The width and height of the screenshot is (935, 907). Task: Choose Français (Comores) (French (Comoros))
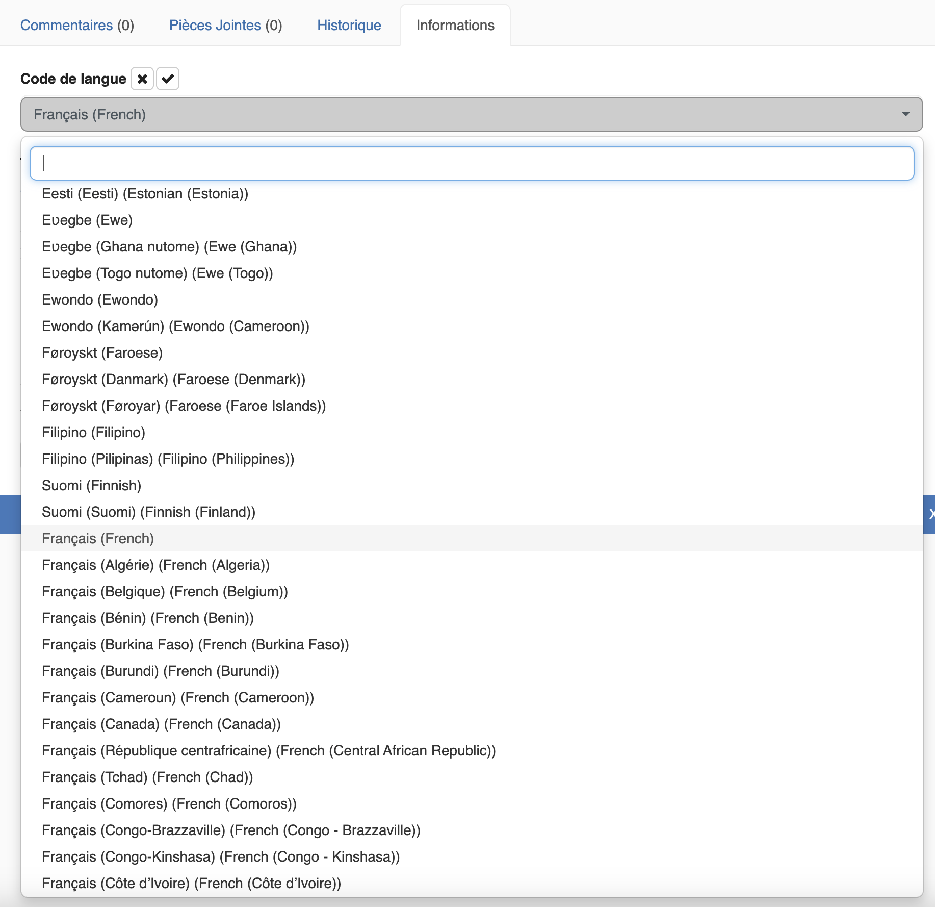tap(472, 804)
